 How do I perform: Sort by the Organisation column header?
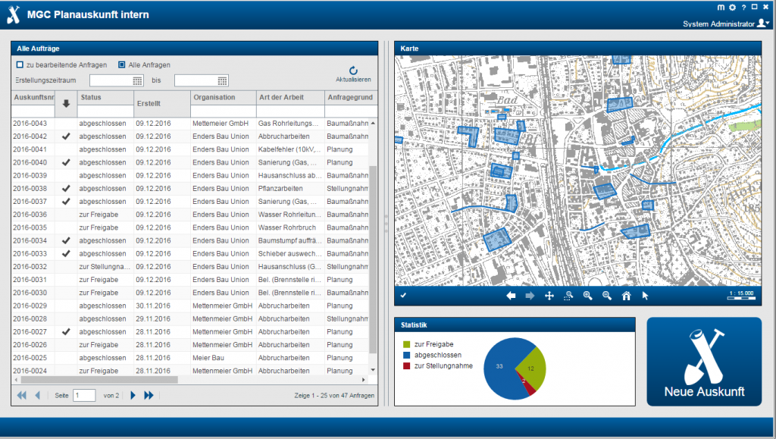coord(214,98)
